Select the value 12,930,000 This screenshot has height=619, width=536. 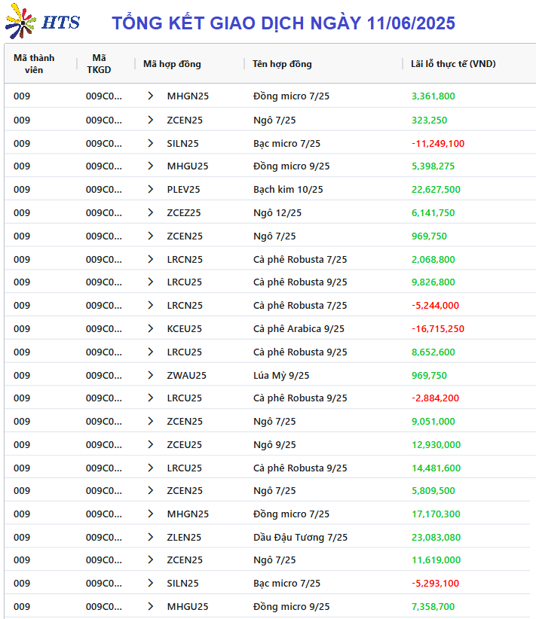click(436, 444)
